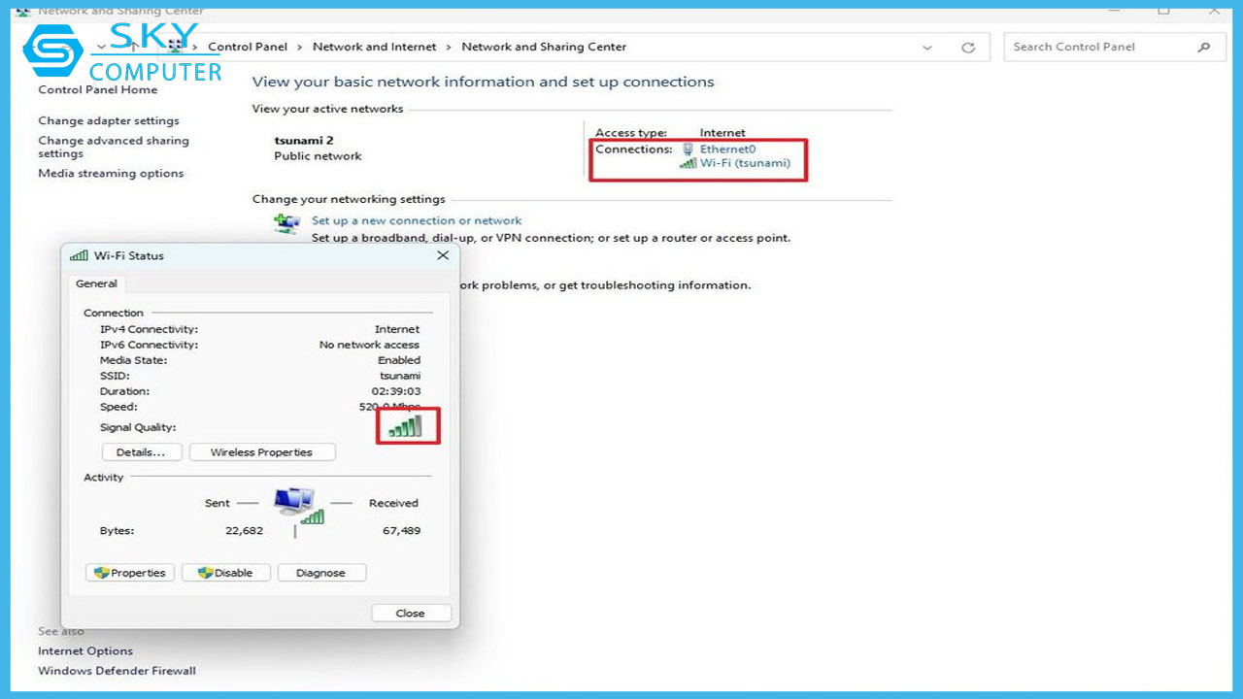Click the new connection setup icon
Screen dimensions: 1243x699
pos(286,224)
